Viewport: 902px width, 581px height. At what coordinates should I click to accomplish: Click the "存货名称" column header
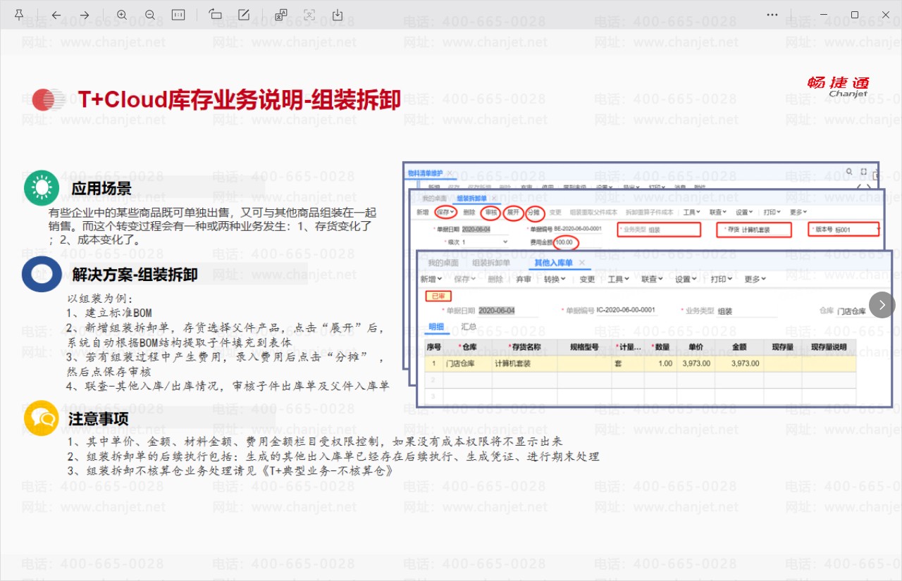525,347
